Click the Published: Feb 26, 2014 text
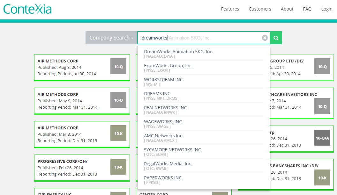 [x=60, y=168]
